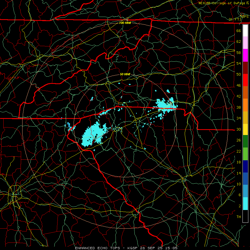Screen dimensions: 250x250
Task: Click the legend value '38'
Action: click(239, 107)
